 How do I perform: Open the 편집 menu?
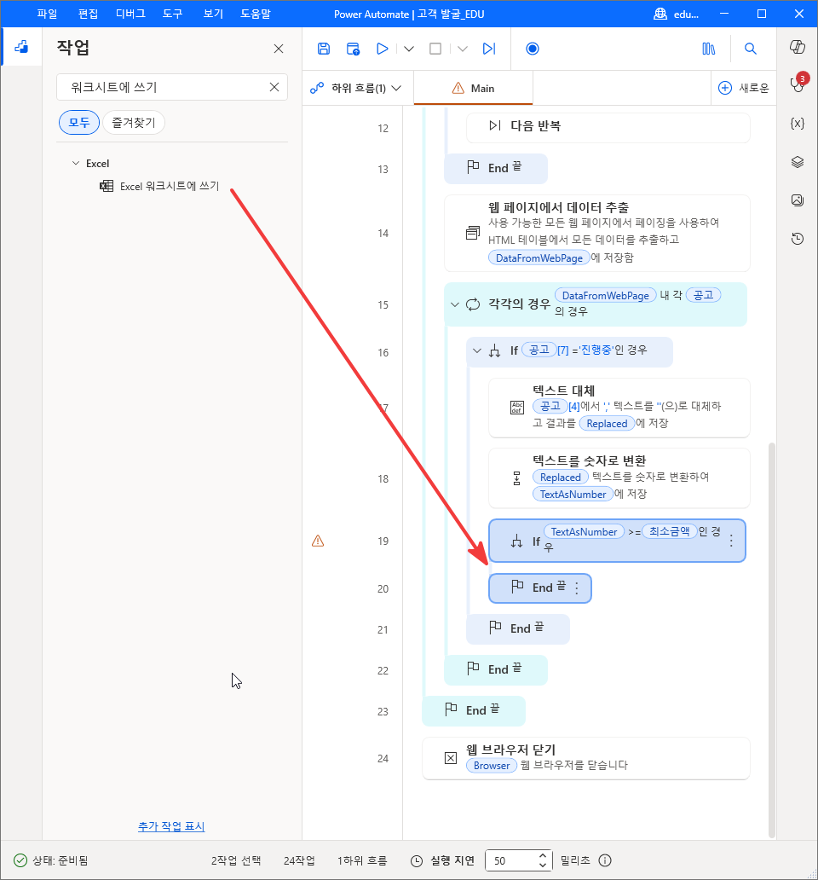click(x=88, y=14)
